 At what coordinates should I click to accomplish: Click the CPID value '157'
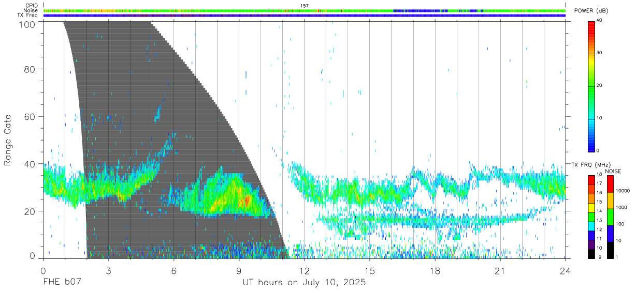click(x=305, y=6)
